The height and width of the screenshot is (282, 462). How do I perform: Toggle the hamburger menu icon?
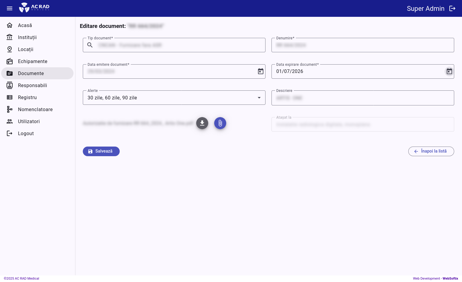tap(10, 8)
